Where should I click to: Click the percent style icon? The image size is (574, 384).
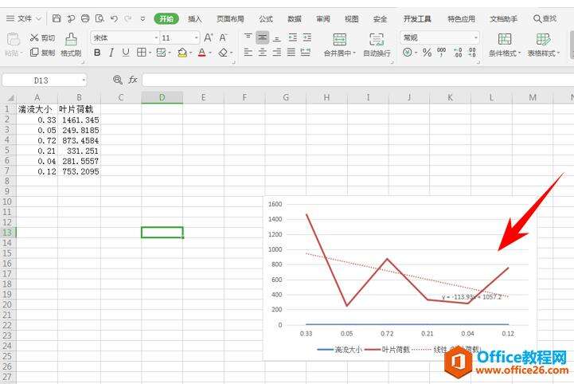(x=427, y=53)
